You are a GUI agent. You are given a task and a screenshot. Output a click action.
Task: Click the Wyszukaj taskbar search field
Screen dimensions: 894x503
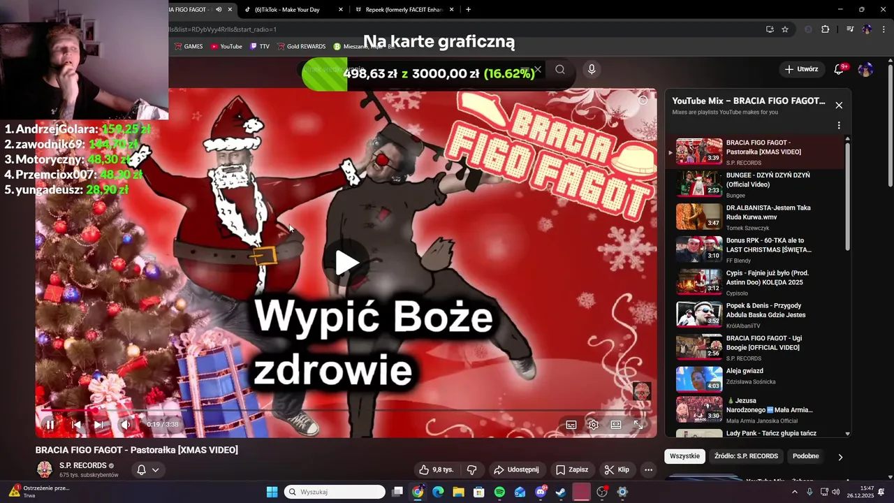click(335, 492)
